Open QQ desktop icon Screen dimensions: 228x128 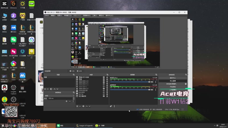coord(5,89)
